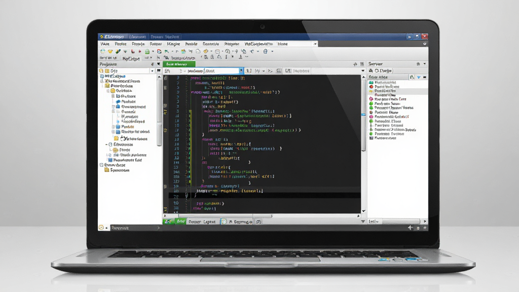Screen dimensions: 519x292
Task: Switch to the gray text tab beside the green bottom tabs
Action: coord(202,222)
